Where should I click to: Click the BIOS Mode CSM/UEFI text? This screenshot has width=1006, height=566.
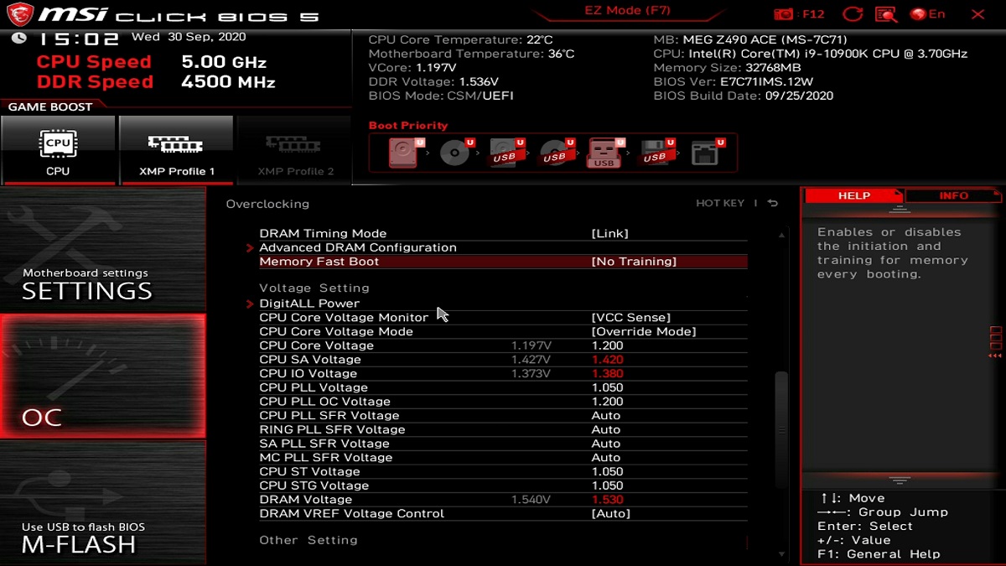point(441,96)
